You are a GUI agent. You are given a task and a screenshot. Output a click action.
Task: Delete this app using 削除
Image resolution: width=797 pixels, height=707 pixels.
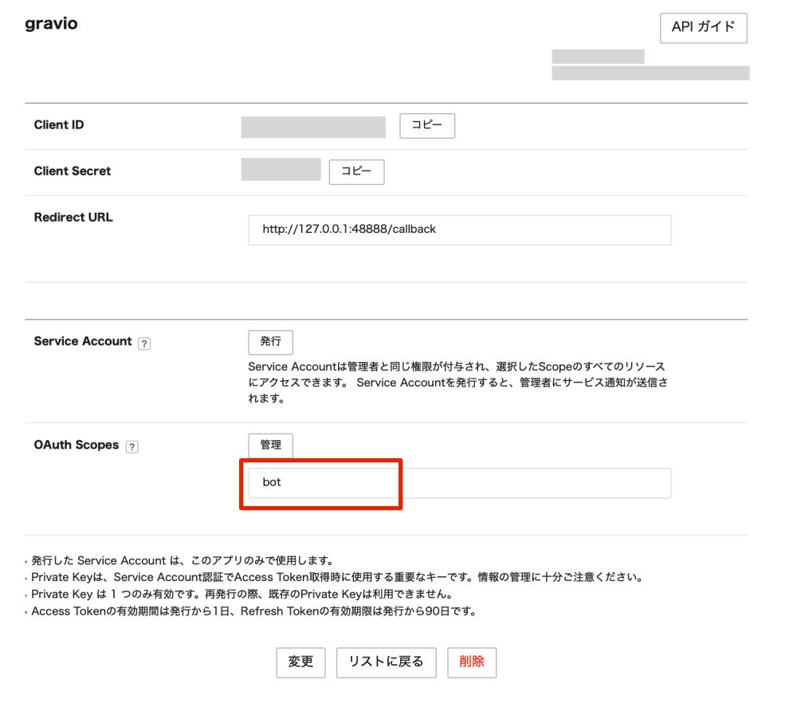[x=471, y=662]
